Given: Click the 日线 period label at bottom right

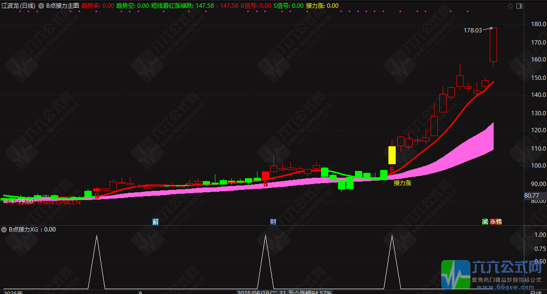Looking at the screenshot, I should click(x=535, y=292).
